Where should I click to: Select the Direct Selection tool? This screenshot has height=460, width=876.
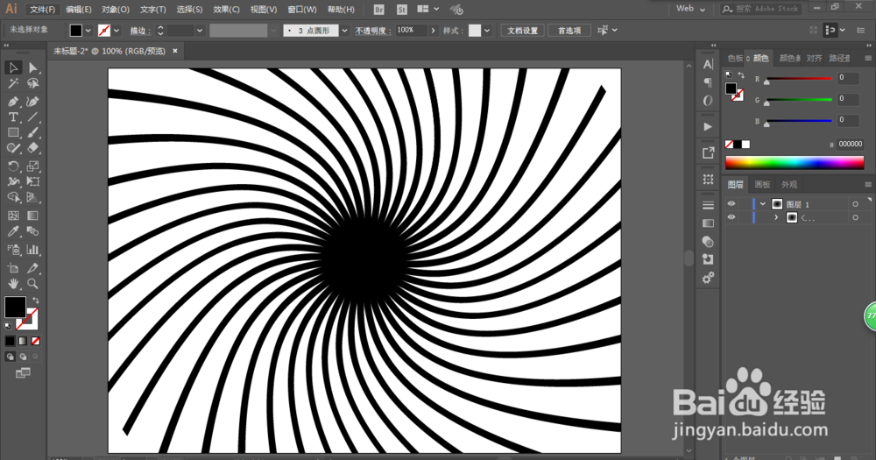click(x=33, y=67)
